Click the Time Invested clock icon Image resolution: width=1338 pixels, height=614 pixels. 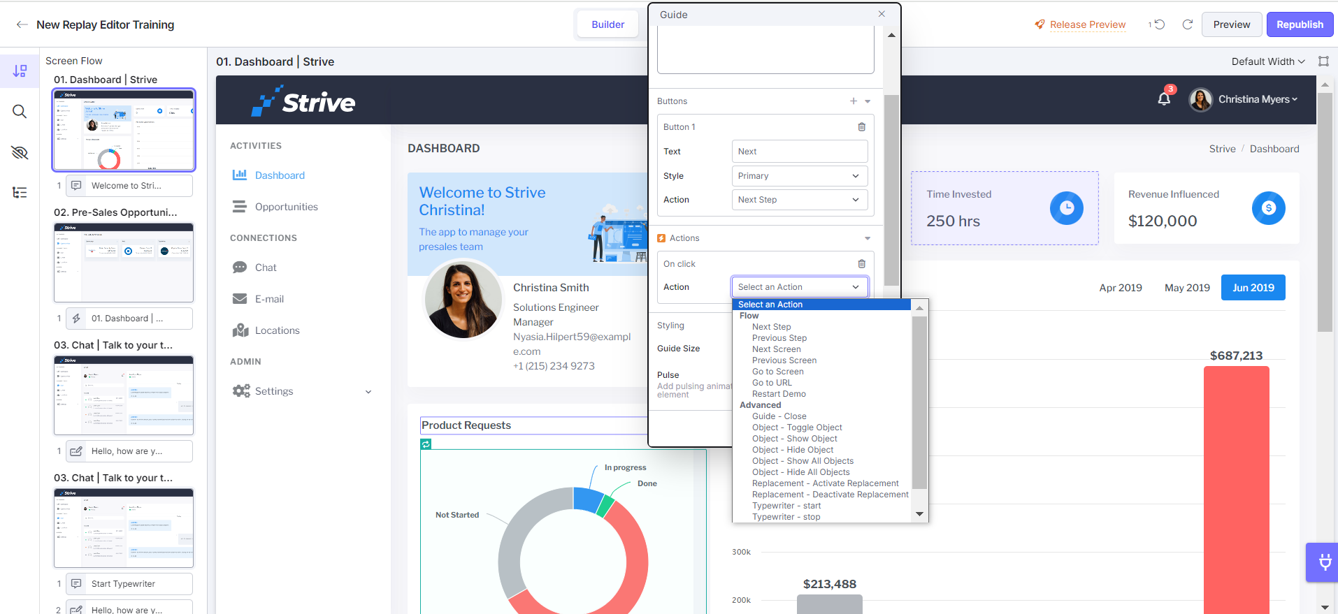click(x=1067, y=208)
